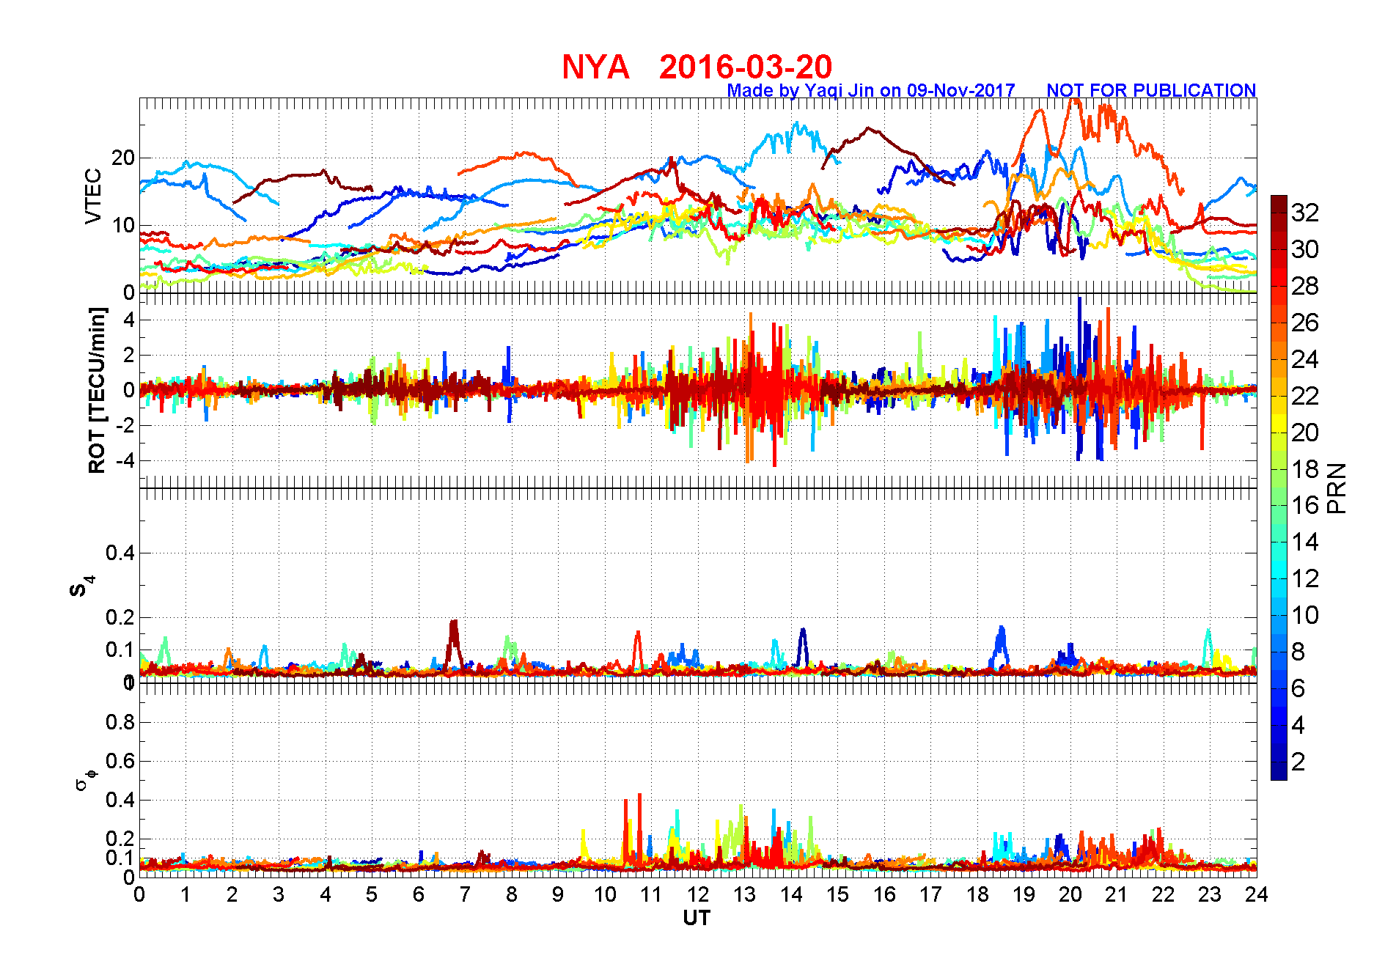Screen dimensions: 1396x975
Task: Select x-axis hour tick label "17"
Action: pos(930,894)
